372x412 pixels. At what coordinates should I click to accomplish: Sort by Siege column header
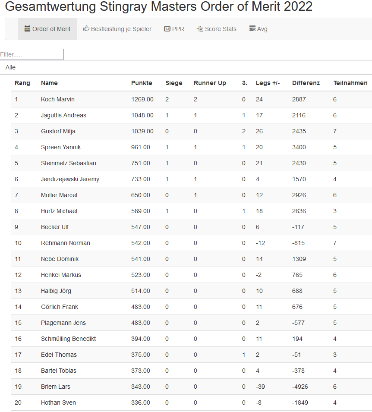pyautogui.click(x=174, y=83)
